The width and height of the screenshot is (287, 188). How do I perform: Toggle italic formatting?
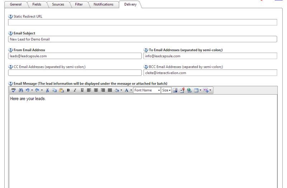click(x=75, y=90)
